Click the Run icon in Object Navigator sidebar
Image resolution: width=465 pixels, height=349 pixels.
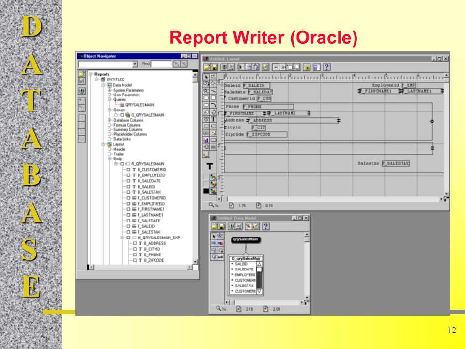[82, 91]
